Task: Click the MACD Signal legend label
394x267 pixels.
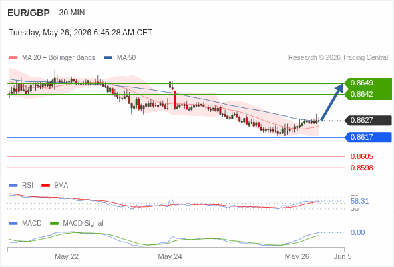Action: (83, 224)
